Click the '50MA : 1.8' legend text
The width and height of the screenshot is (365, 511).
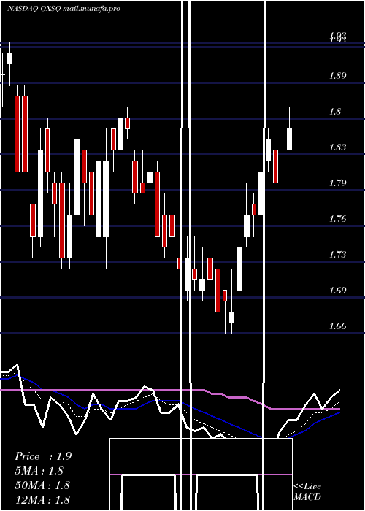click(42, 485)
